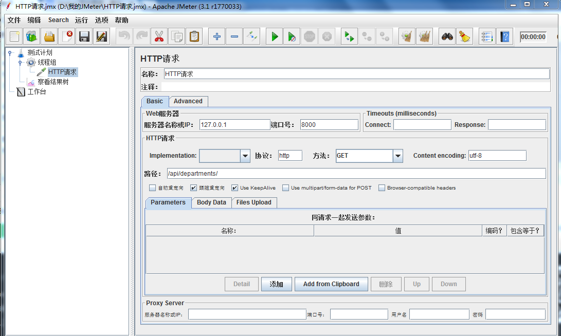Start the test with green play icon

pos(275,36)
